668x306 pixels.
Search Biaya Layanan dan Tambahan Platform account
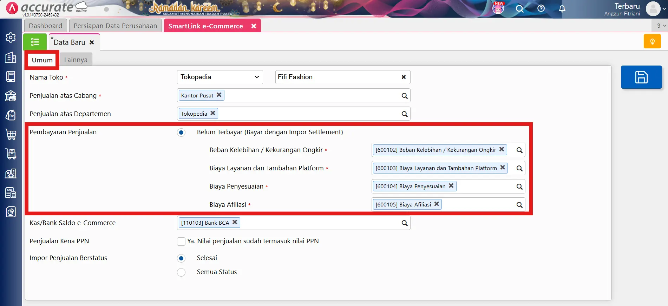coord(519,168)
